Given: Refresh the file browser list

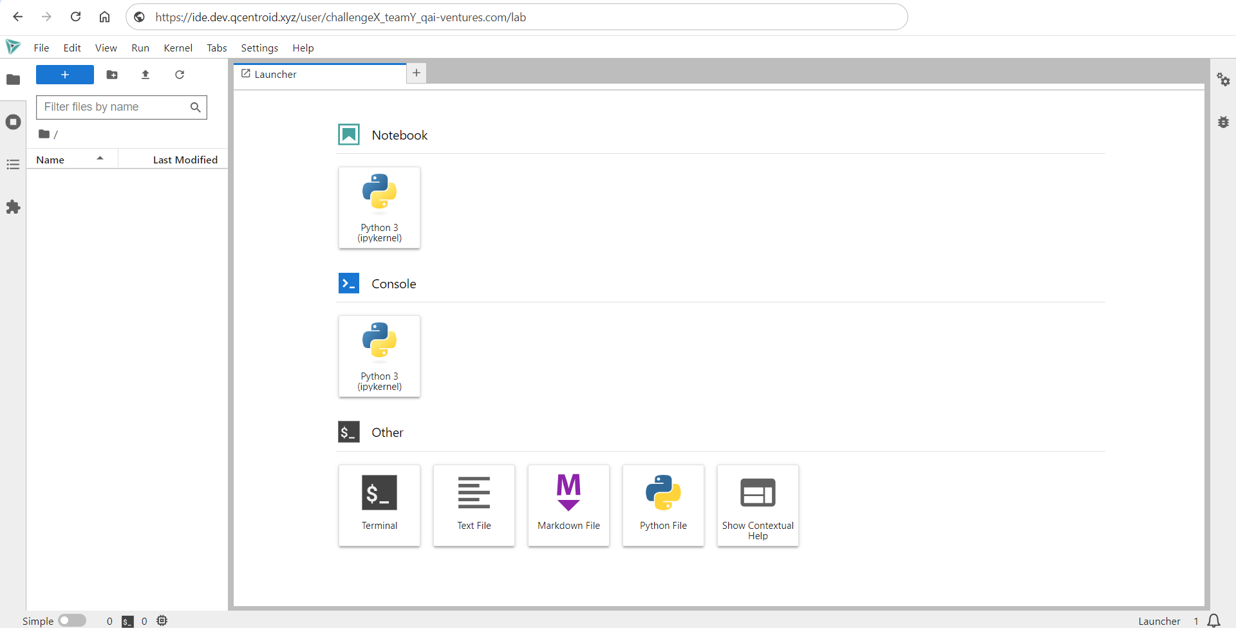Looking at the screenshot, I should click(180, 75).
